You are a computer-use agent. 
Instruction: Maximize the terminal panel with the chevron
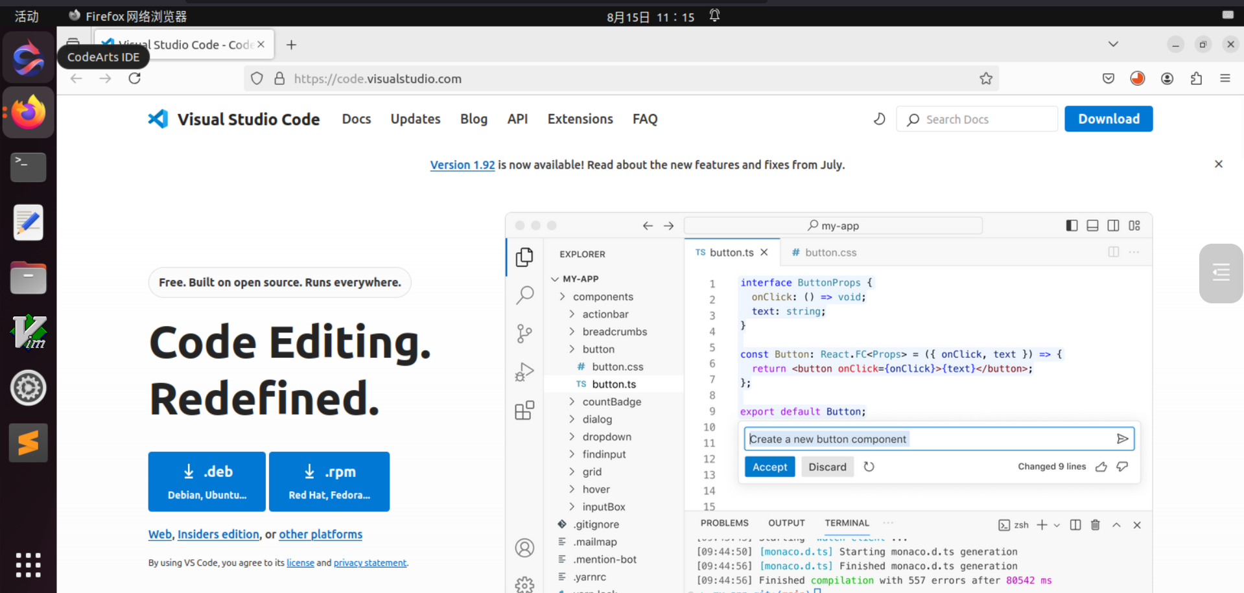coord(1116,525)
